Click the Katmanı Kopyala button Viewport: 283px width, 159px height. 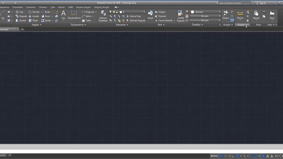(x=136, y=21)
